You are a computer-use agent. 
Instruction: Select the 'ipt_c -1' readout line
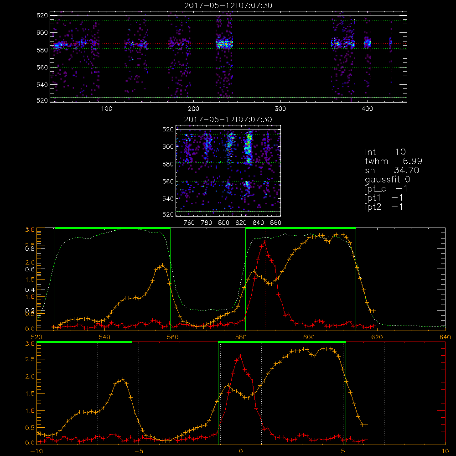(x=386, y=189)
